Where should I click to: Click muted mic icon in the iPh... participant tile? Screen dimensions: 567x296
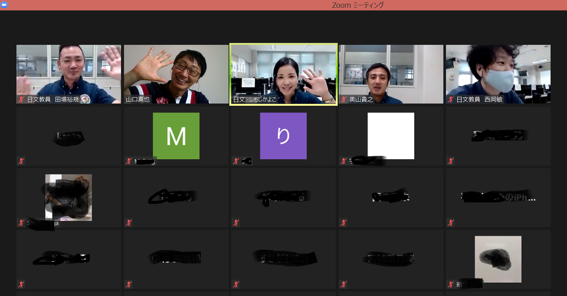pyautogui.click(x=451, y=223)
